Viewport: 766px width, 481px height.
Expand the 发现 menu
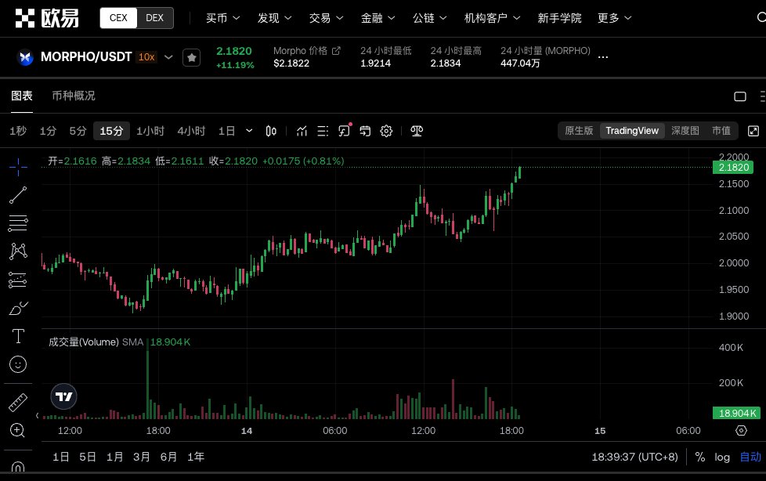click(274, 18)
